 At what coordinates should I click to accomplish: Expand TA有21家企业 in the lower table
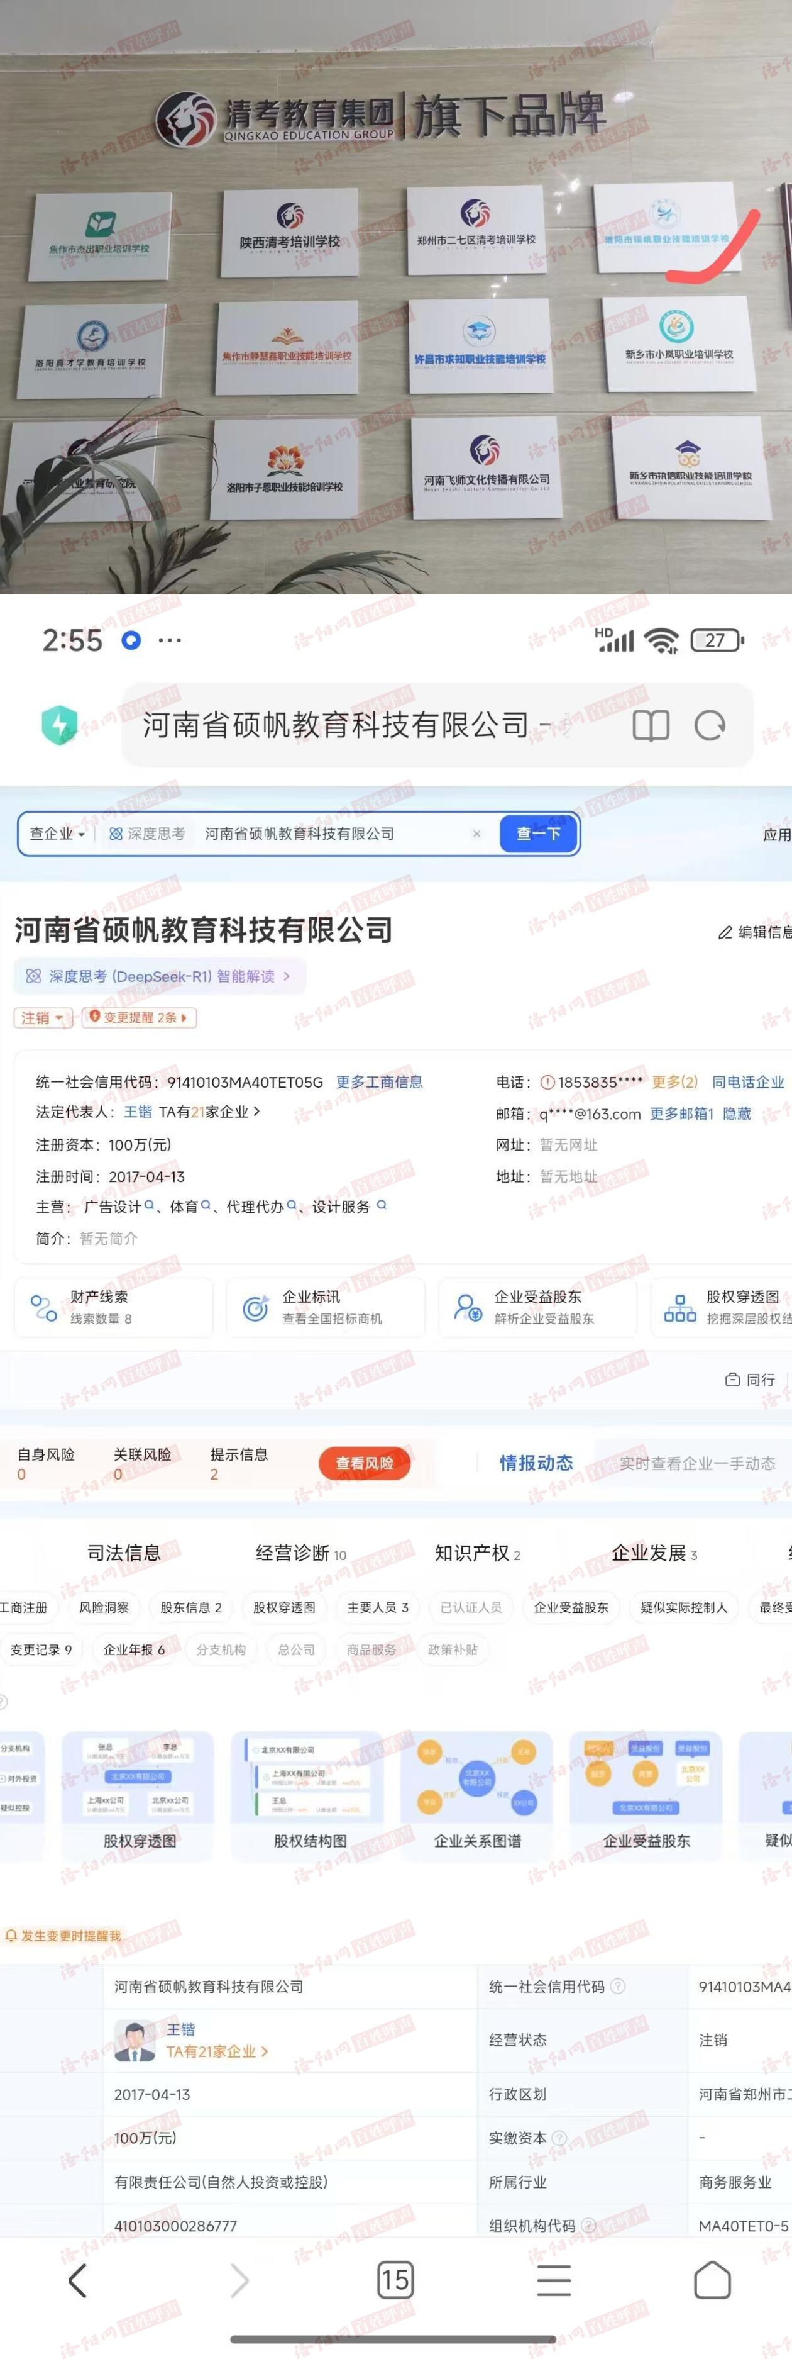point(217,2051)
